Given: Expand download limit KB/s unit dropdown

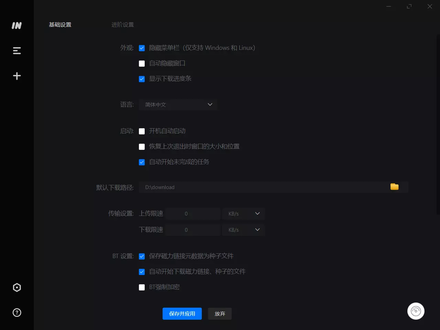Looking at the screenshot, I should (x=243, y=230).
